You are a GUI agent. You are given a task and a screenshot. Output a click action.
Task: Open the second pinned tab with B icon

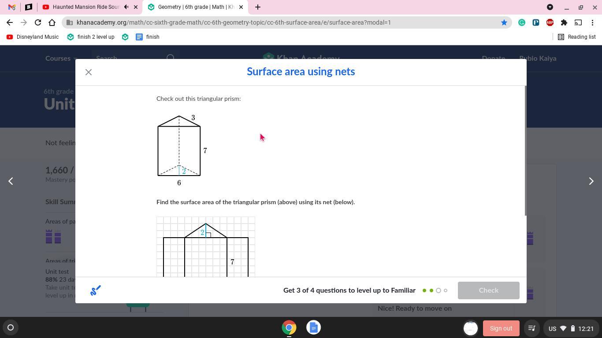click(x=29, y=7)
